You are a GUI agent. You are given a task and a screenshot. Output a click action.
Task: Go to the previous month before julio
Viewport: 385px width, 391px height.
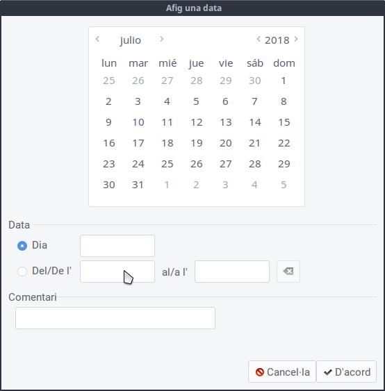point(97,39)
